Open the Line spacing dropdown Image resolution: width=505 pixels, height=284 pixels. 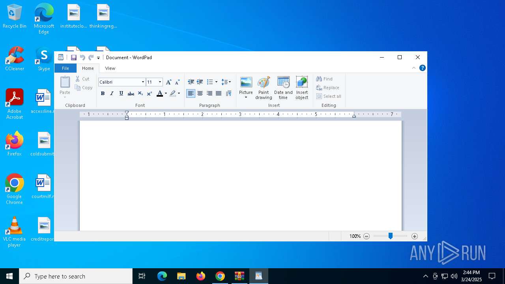(226, 82)
